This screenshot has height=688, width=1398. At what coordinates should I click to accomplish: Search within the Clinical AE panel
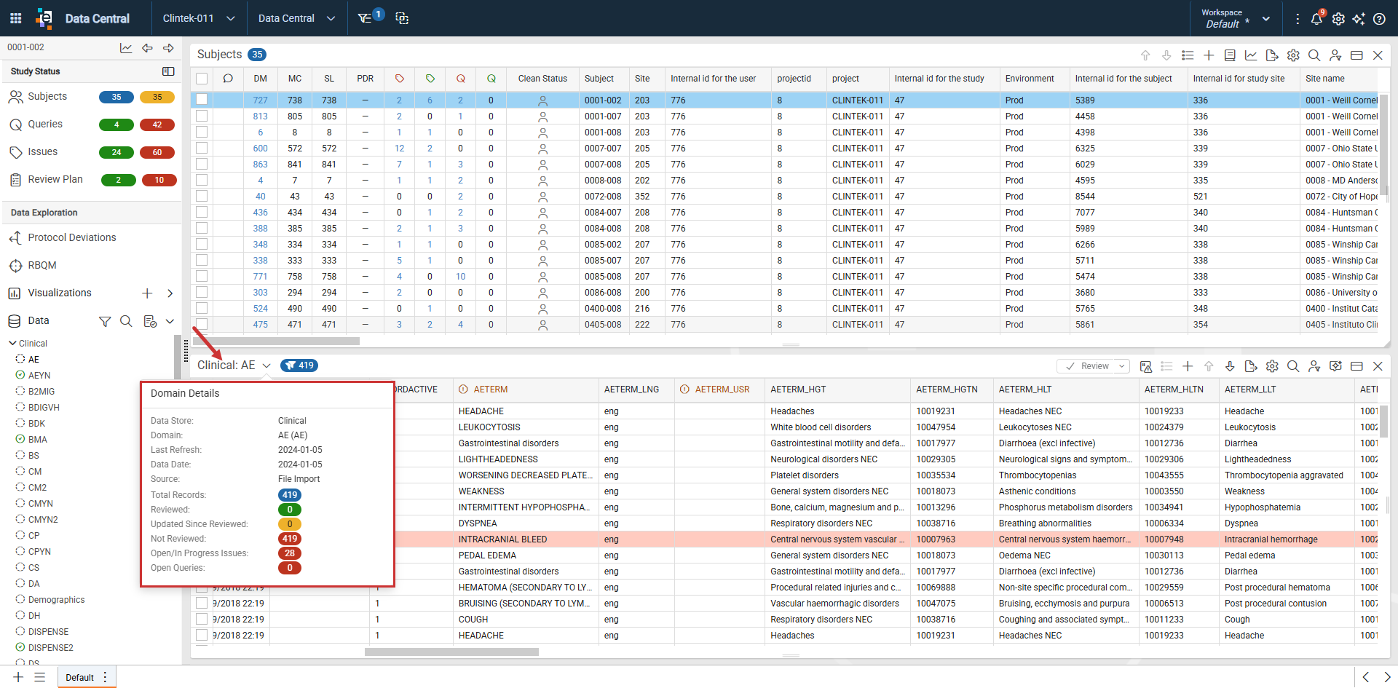[1293, 366]
